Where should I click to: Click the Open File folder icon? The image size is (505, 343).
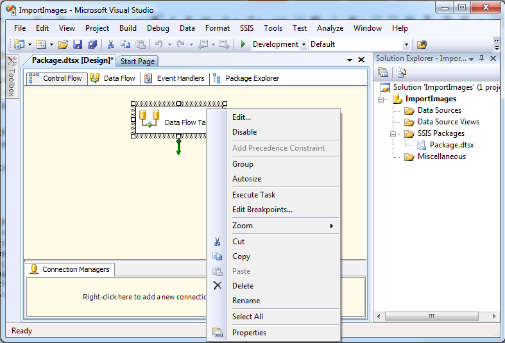63,44
